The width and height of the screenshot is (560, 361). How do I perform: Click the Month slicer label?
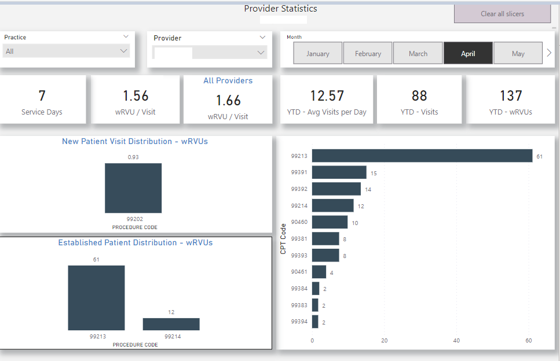(294, 37)
